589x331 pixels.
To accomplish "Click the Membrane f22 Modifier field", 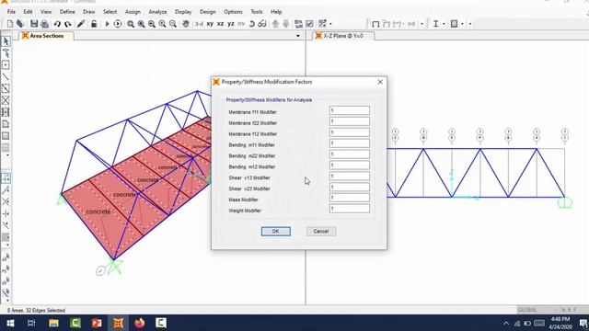I will click(x=350, y=121).
